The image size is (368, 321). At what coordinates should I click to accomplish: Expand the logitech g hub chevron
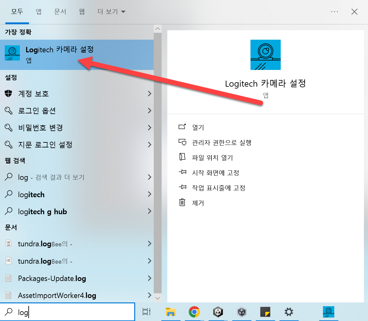pyautogui.click(x=149, y=211)
